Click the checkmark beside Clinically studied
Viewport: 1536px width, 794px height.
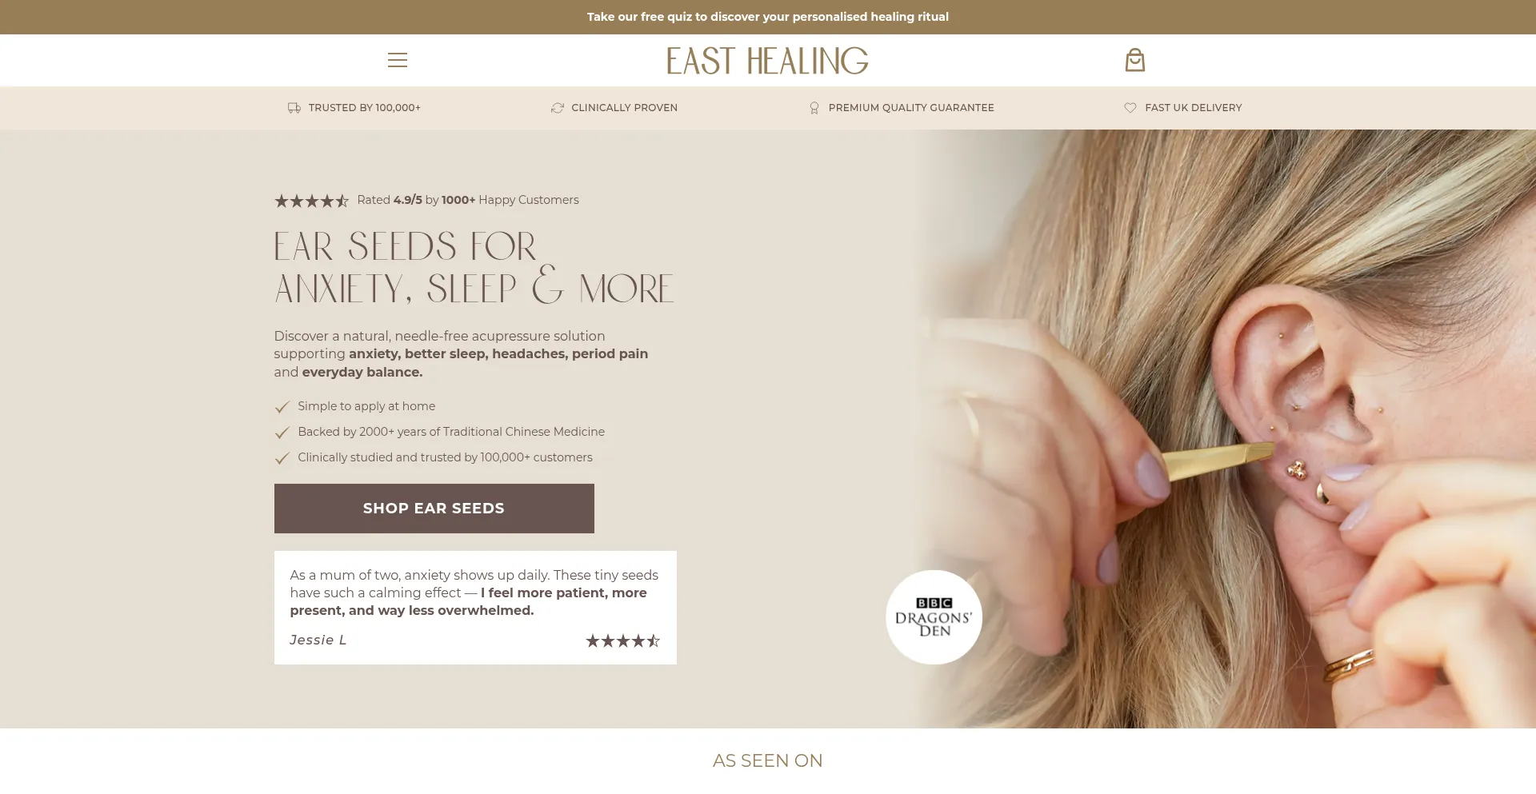282,458
